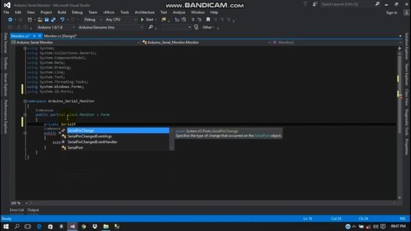
Task: Open the Window menu
Action: pyautogui.click(x=198, y=12)
